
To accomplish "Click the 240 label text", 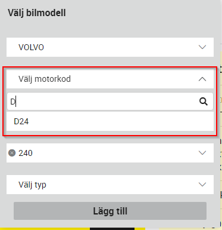I will (x=26, y=153).
